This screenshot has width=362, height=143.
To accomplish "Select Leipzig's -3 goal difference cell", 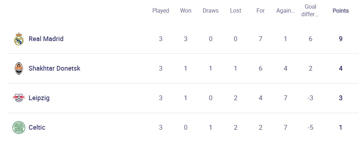I will pyautogui.click(x=310, y=98).
